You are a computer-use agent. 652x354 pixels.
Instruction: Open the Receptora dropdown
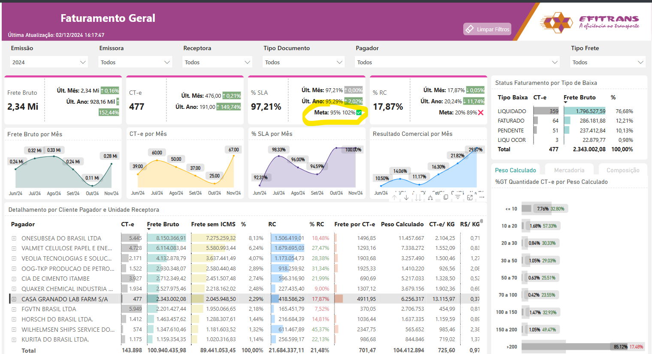[217, 62]
